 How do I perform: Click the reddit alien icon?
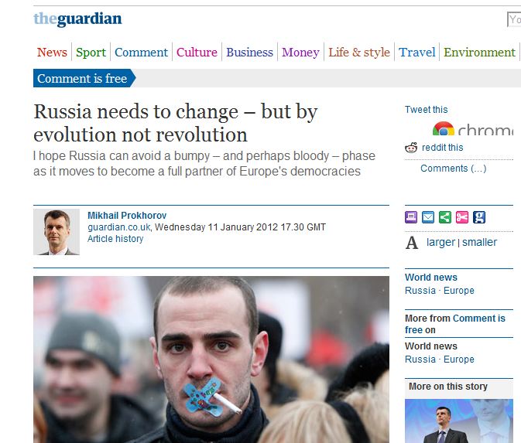coord(411,148)
